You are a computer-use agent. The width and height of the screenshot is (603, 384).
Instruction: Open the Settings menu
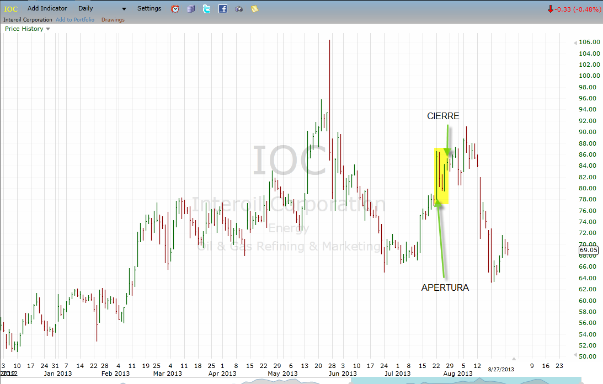150,9
